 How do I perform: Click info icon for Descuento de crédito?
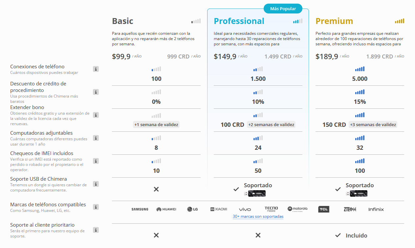[96, 92]
